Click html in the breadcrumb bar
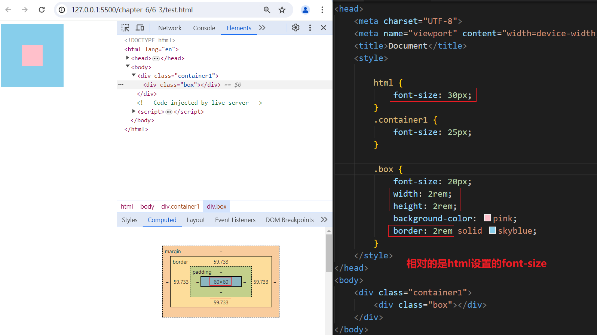 [x=127, y=206]
